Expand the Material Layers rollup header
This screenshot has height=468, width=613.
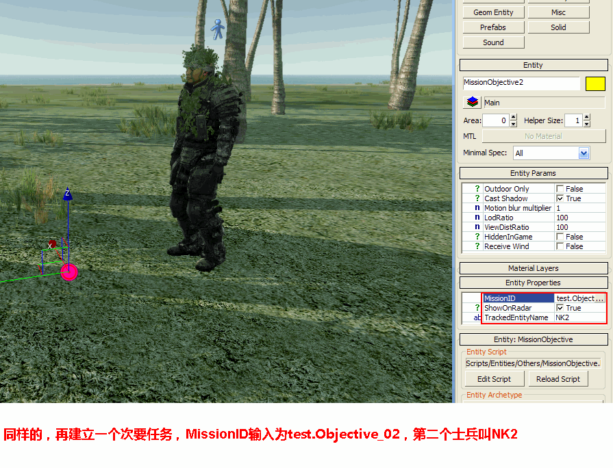[x=534, y=268]
